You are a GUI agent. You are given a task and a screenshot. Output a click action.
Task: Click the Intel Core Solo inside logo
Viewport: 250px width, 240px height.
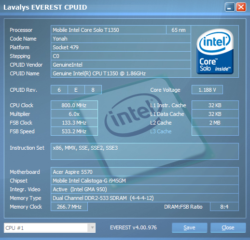tap(215, 52)
